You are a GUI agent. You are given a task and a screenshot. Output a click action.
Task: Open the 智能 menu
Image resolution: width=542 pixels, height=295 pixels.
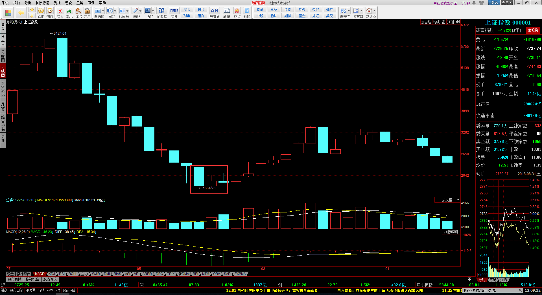coord(68,3)
